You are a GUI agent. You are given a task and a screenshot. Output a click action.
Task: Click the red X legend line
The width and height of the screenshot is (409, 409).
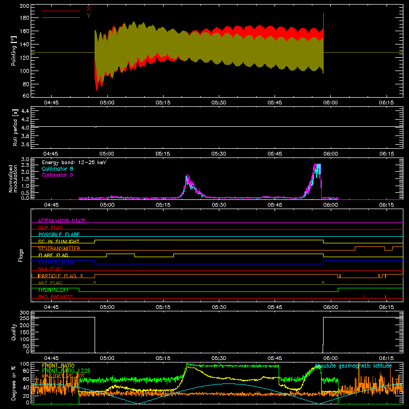click(61, 11)
